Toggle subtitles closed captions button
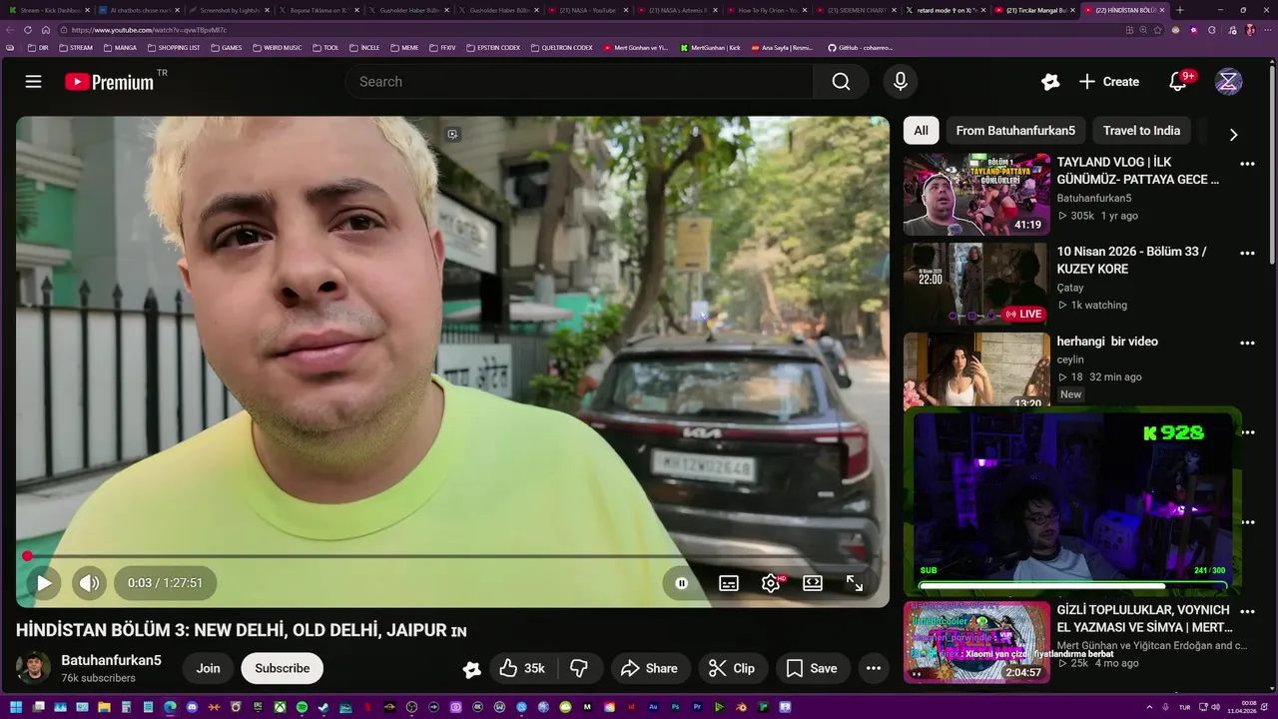The image size is (1278, 719). [x=729, y=583]
